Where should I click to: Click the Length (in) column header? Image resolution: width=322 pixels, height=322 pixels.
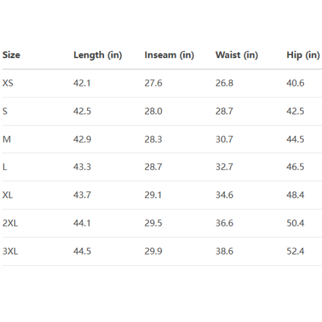click(x=98, y=55)
